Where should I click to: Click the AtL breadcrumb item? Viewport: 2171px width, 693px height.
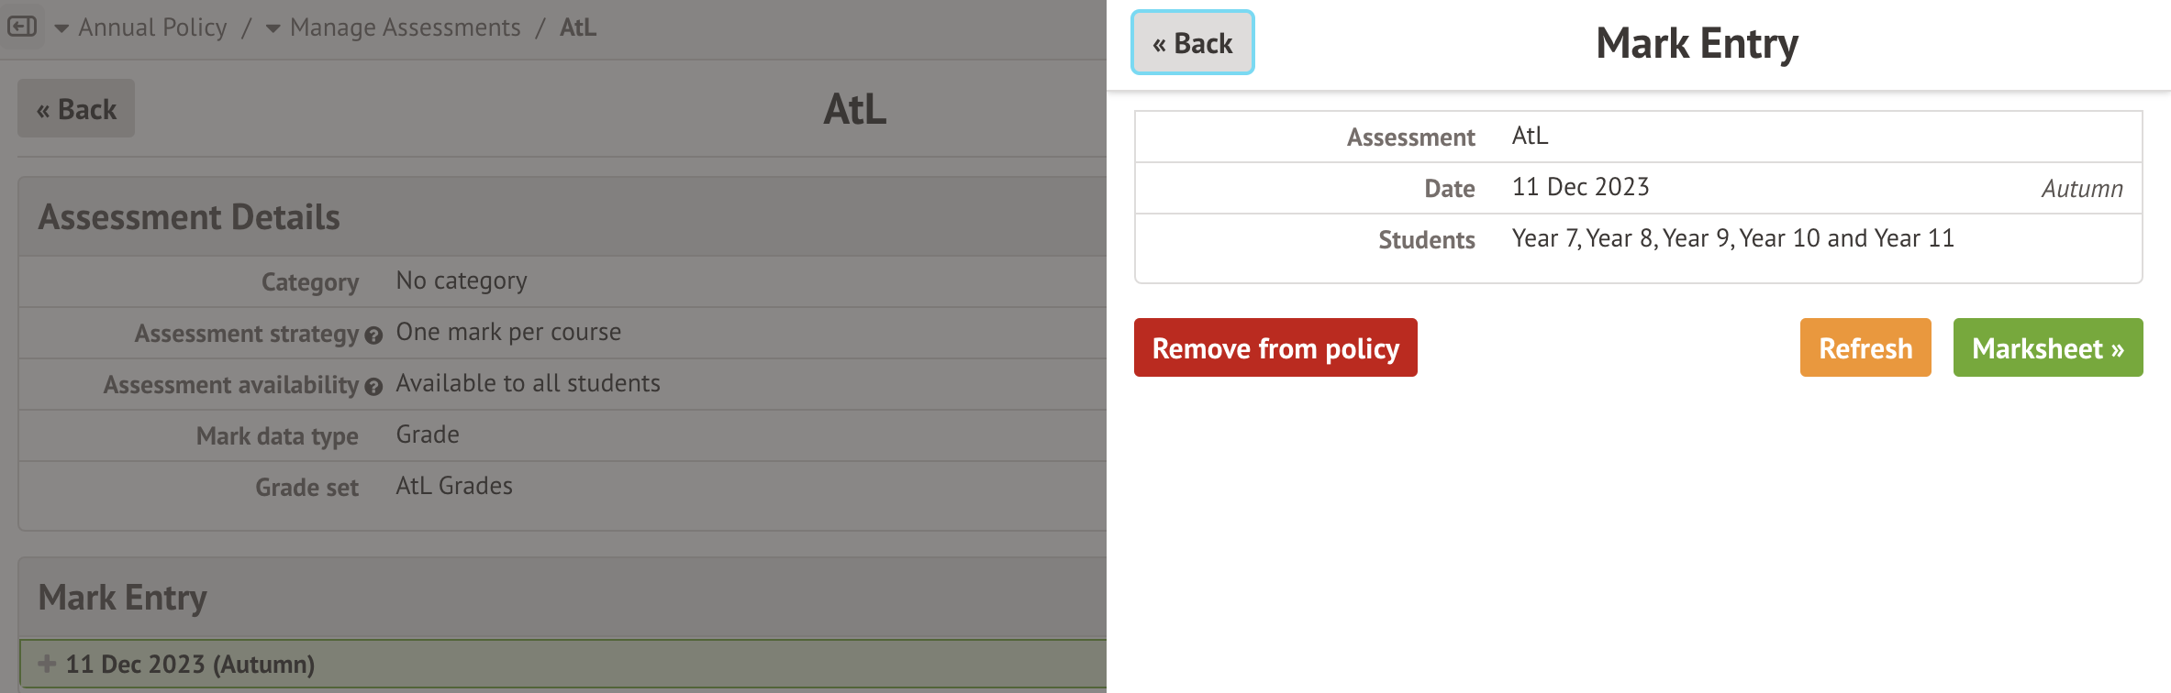coord(578,27)
